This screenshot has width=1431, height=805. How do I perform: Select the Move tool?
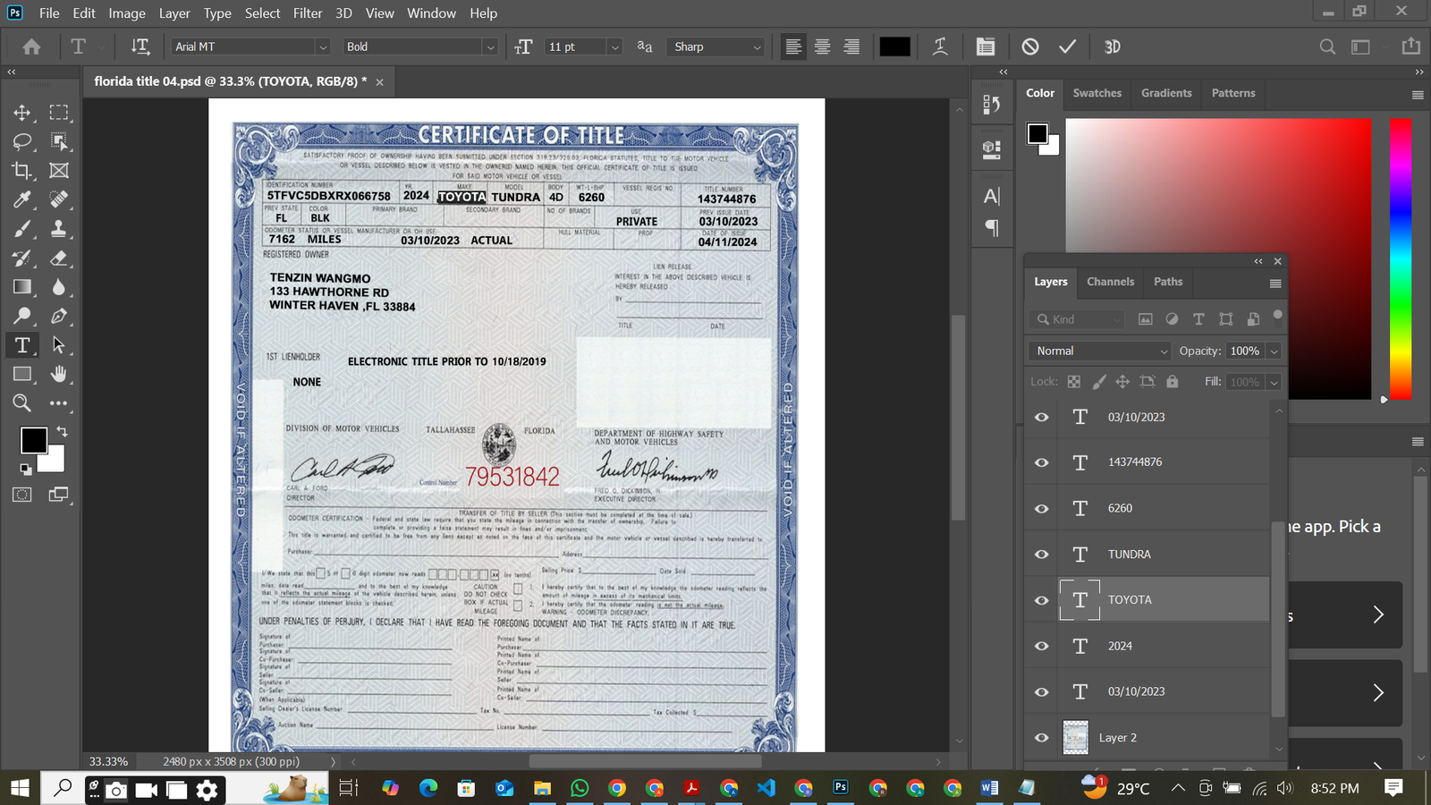[22, 113]
